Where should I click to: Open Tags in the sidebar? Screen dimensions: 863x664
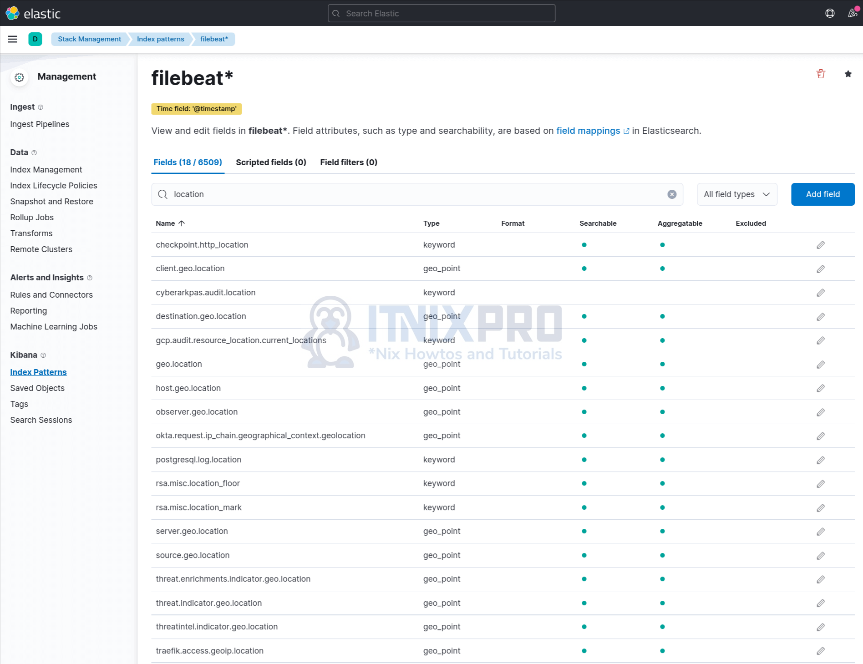(19, 404)
